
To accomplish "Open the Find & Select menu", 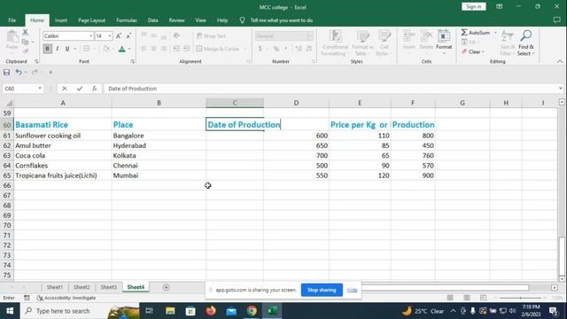I will (525, 43).
